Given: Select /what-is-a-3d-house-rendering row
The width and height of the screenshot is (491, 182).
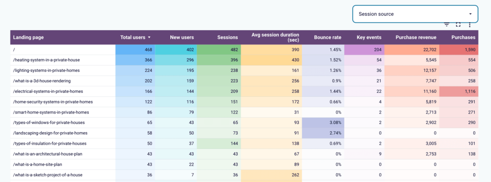Looking at the screenshot, I should (x=244, y=81).
